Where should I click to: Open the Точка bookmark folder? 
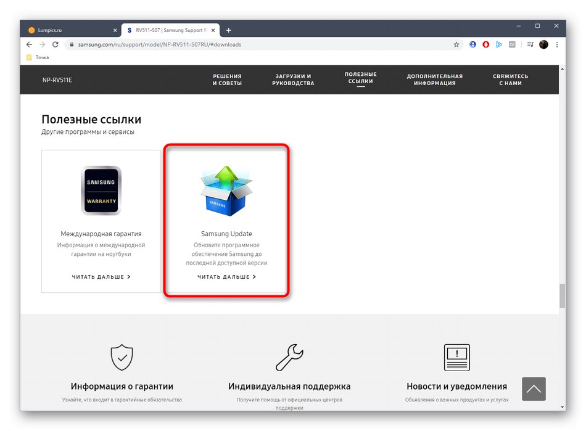[38, 57]
